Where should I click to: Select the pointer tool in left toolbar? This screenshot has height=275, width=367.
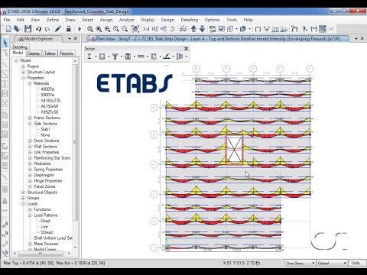[5, 43]
